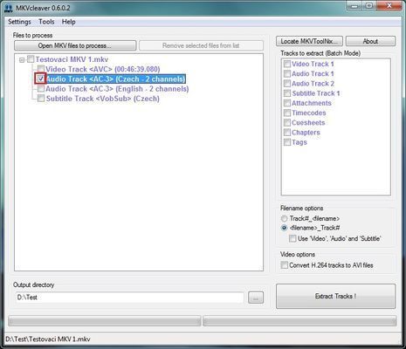Click the output directory browse button
406x349 pixels.
(x=256, y=298)
